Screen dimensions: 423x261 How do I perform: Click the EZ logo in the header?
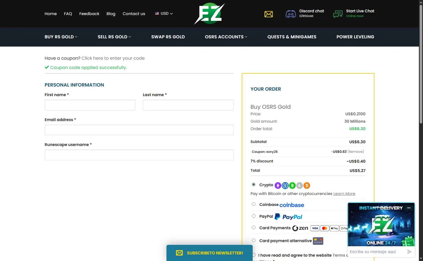coord(210,14)
